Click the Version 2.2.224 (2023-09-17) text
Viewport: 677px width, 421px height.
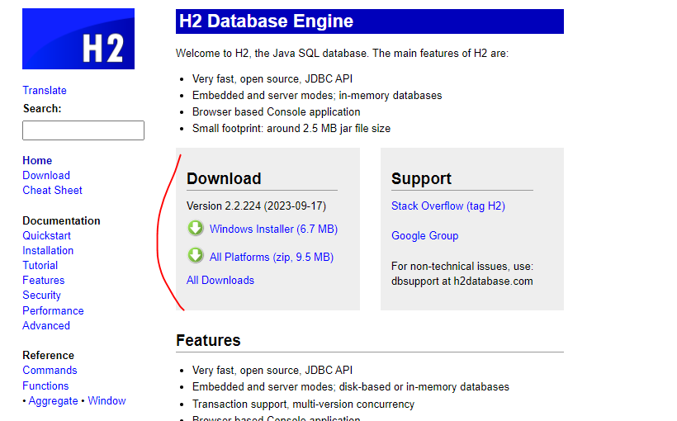[257, 206]
